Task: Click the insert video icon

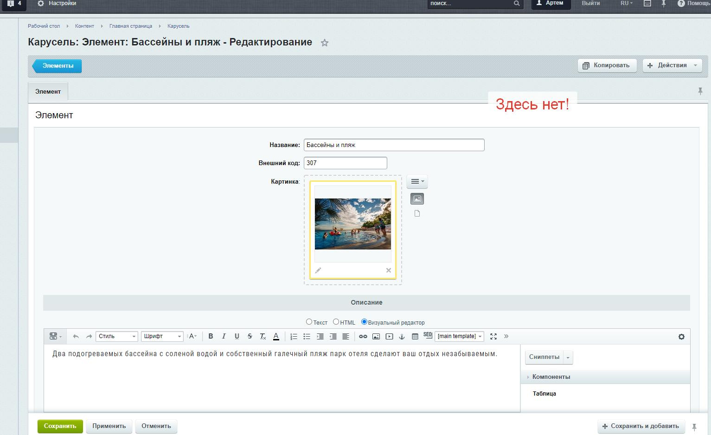Action: pos(389,336)
